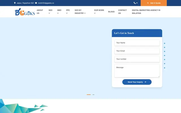Click the DigiGeeks logo
The width and height of the screenshot is (181, 113).
[x=25, y=12]
